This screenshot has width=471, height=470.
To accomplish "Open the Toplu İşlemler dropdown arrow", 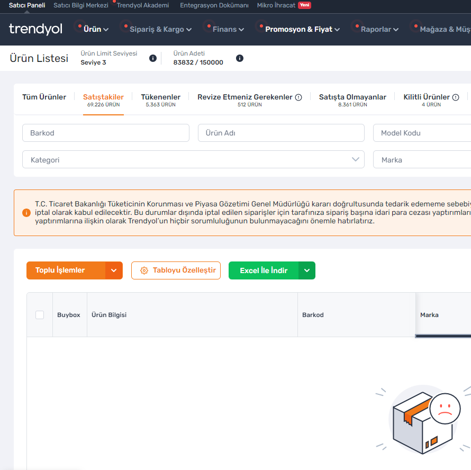I will click(x=114, y=270).
